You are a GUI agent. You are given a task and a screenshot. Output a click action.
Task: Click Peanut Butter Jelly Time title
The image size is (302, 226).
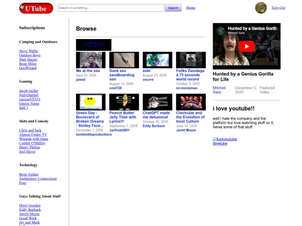pos(122,117)
